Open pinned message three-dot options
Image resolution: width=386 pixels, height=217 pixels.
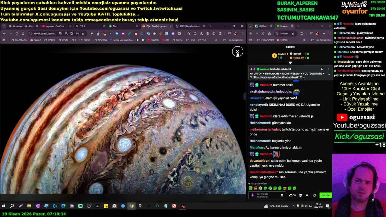point(329,69)
